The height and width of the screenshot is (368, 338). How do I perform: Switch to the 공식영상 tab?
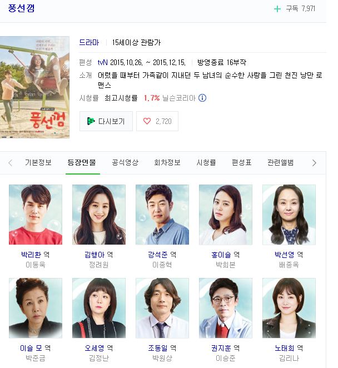point(125,162)
